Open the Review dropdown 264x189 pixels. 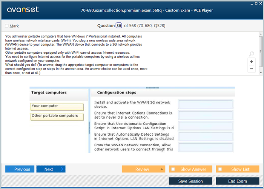point(143,169)
